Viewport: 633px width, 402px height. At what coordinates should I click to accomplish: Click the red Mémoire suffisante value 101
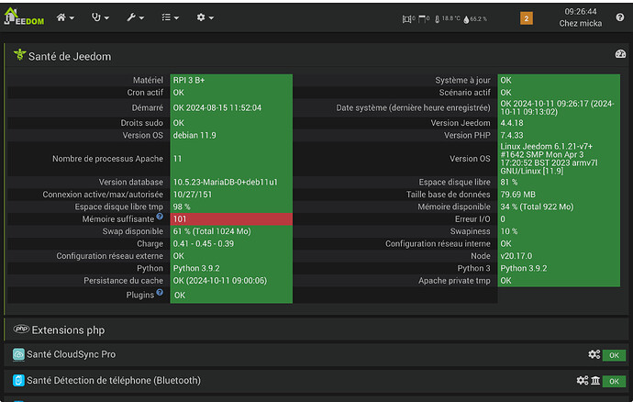coord(231,219)
